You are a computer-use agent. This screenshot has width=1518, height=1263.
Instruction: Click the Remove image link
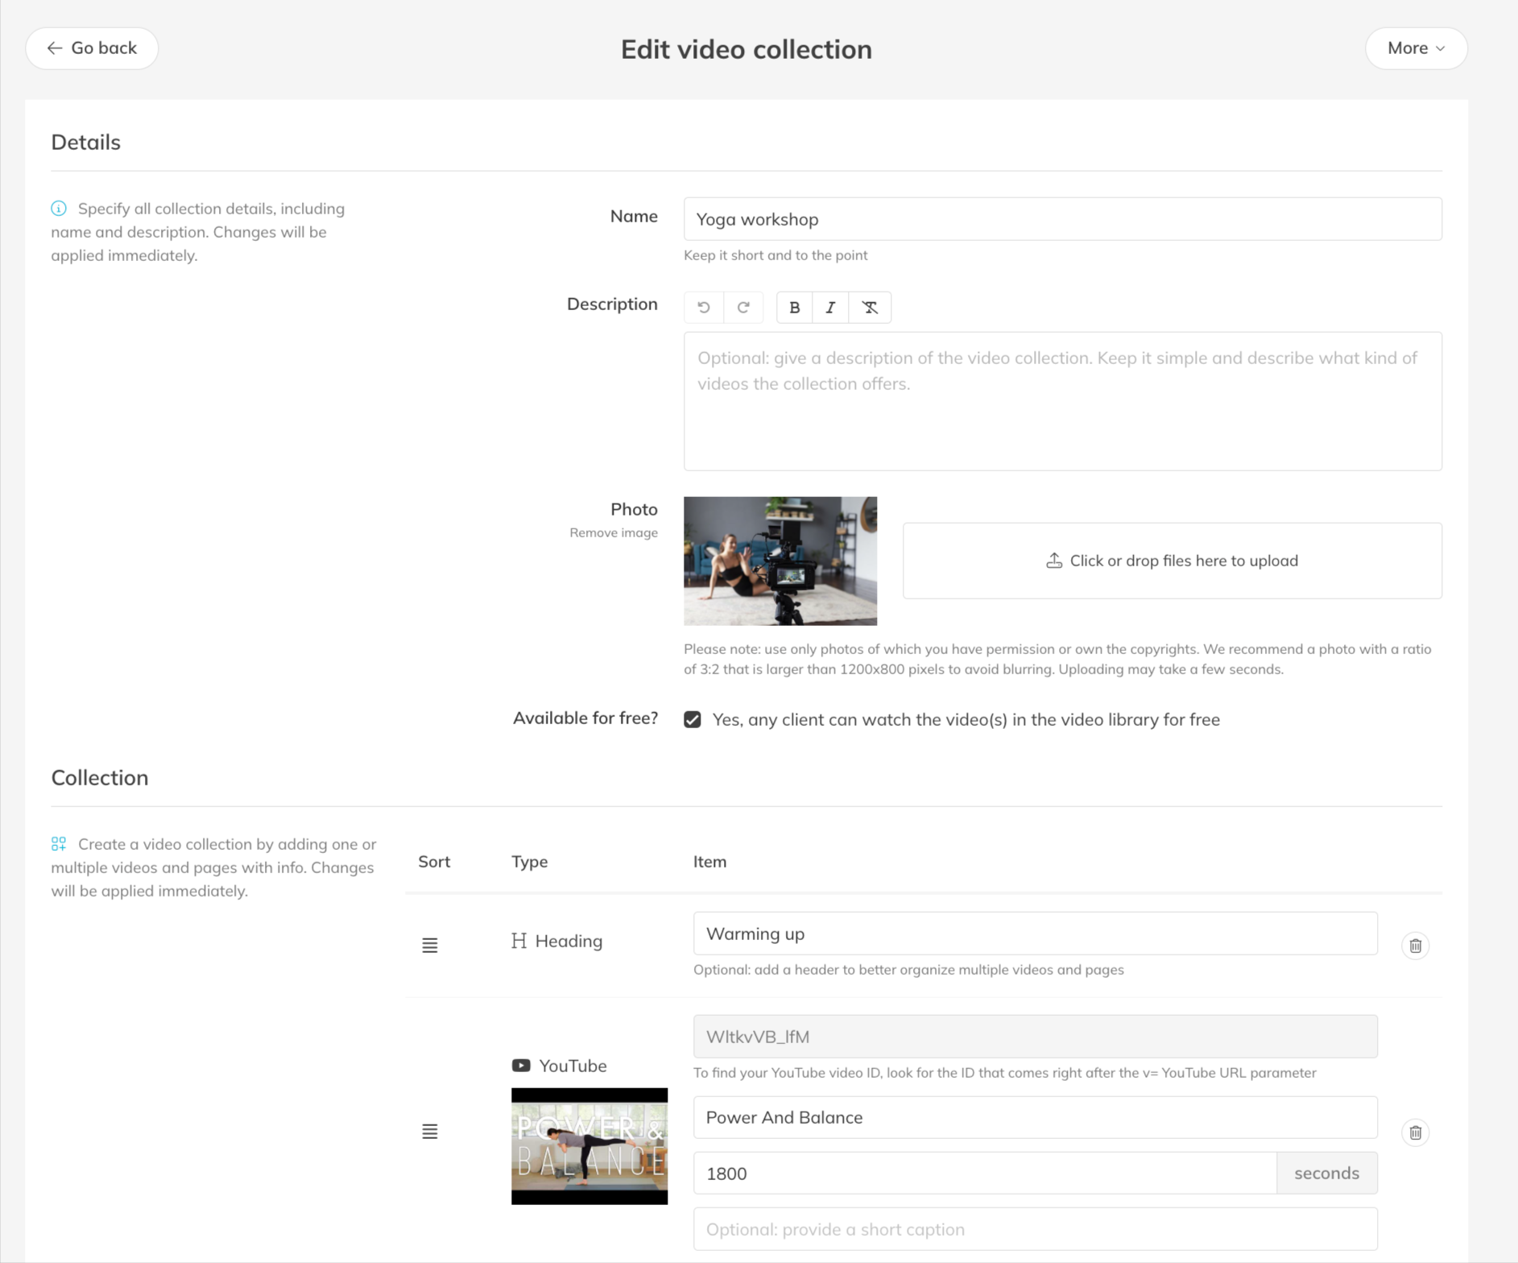click(x=613, y=532)
